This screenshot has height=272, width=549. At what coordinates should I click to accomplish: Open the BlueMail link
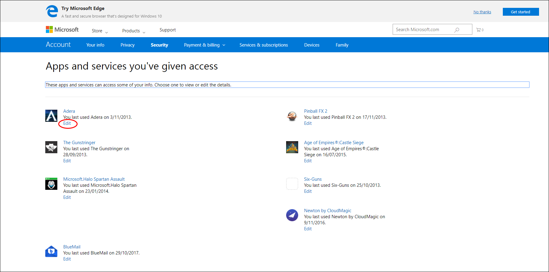pos(72,247)
